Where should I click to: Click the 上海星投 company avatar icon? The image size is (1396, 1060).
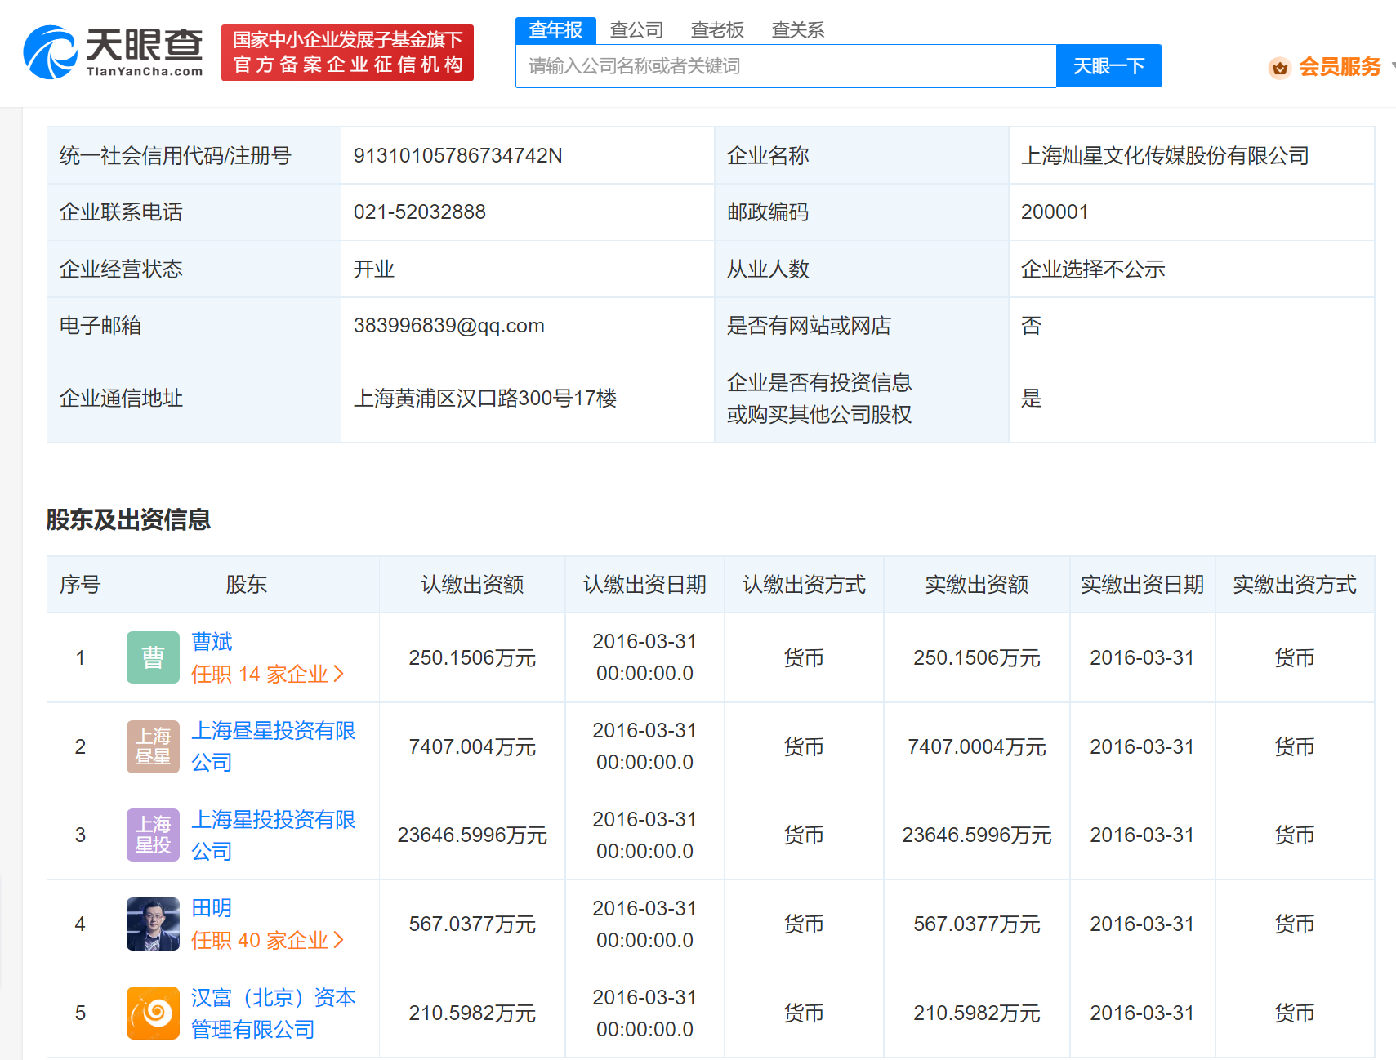[152, 835]
